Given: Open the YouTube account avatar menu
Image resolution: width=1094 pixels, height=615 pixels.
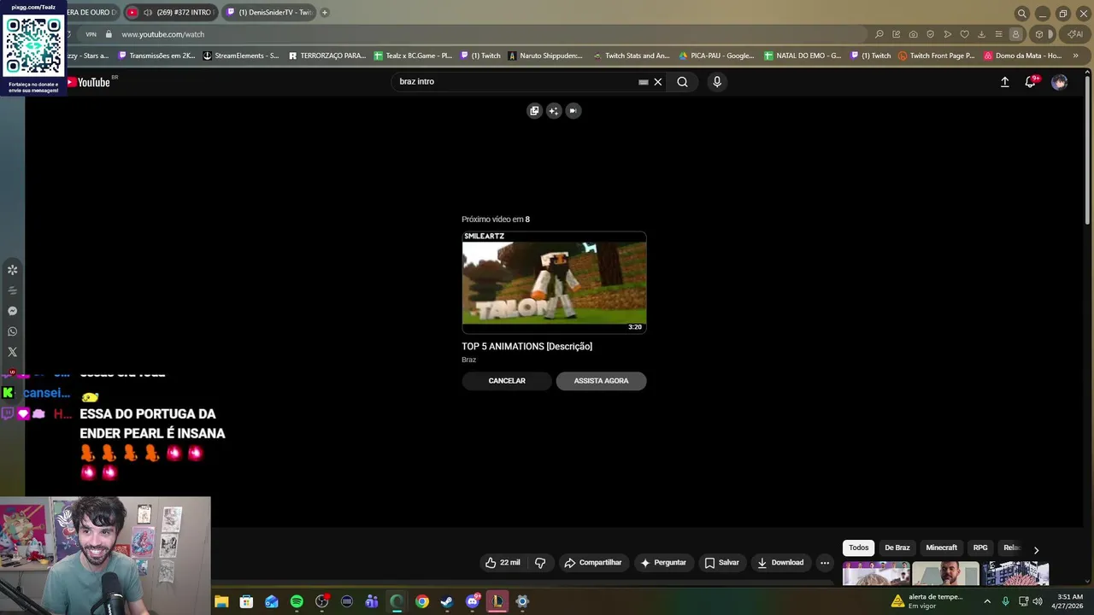Looking at the screenshot, I should [x=1060, y=82].
